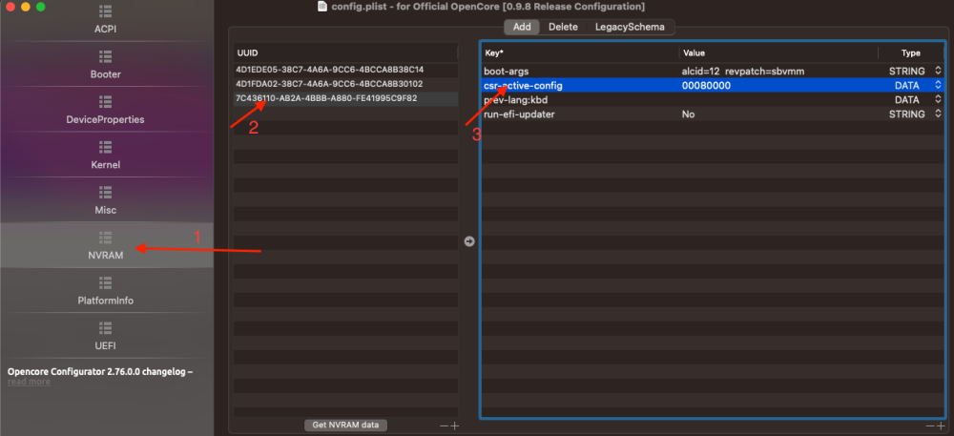Switch to the Add tab

click(x=522, y=27)
